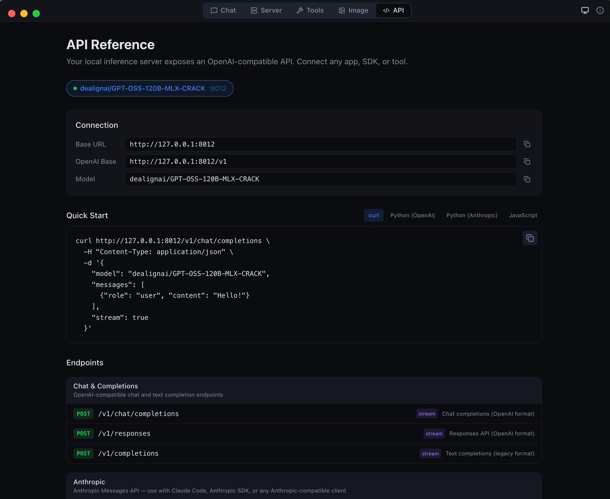Copy the model name via its copy icon

tap(527, 179)
